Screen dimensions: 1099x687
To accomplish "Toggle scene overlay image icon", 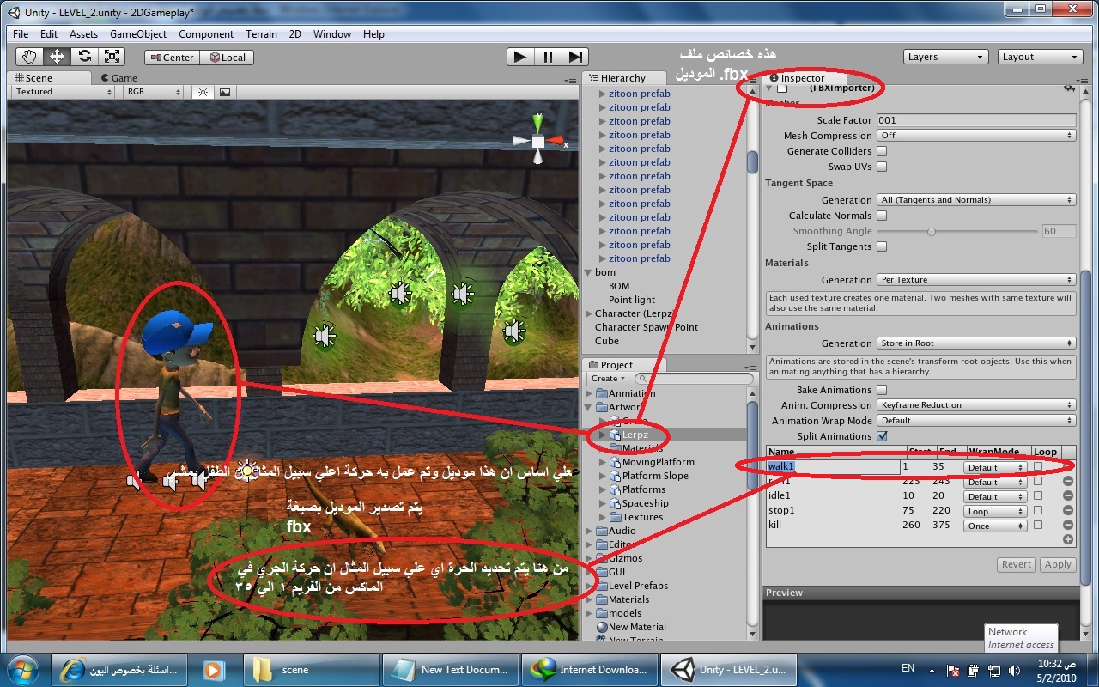I will [x=224, y=92].
